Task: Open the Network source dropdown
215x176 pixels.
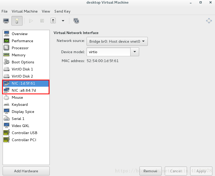Action: click(117, 41)
